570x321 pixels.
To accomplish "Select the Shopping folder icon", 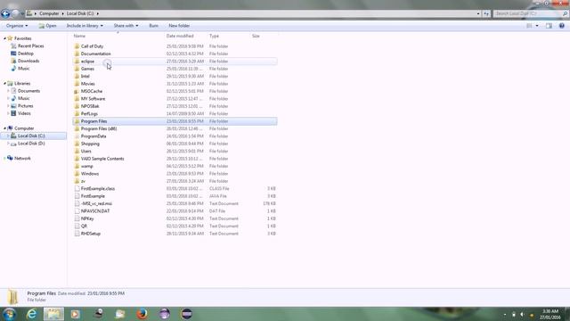I will (x=77, y=144).
